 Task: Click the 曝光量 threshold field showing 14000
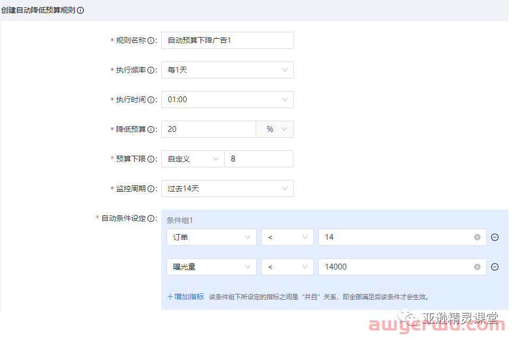click(403, 267)
